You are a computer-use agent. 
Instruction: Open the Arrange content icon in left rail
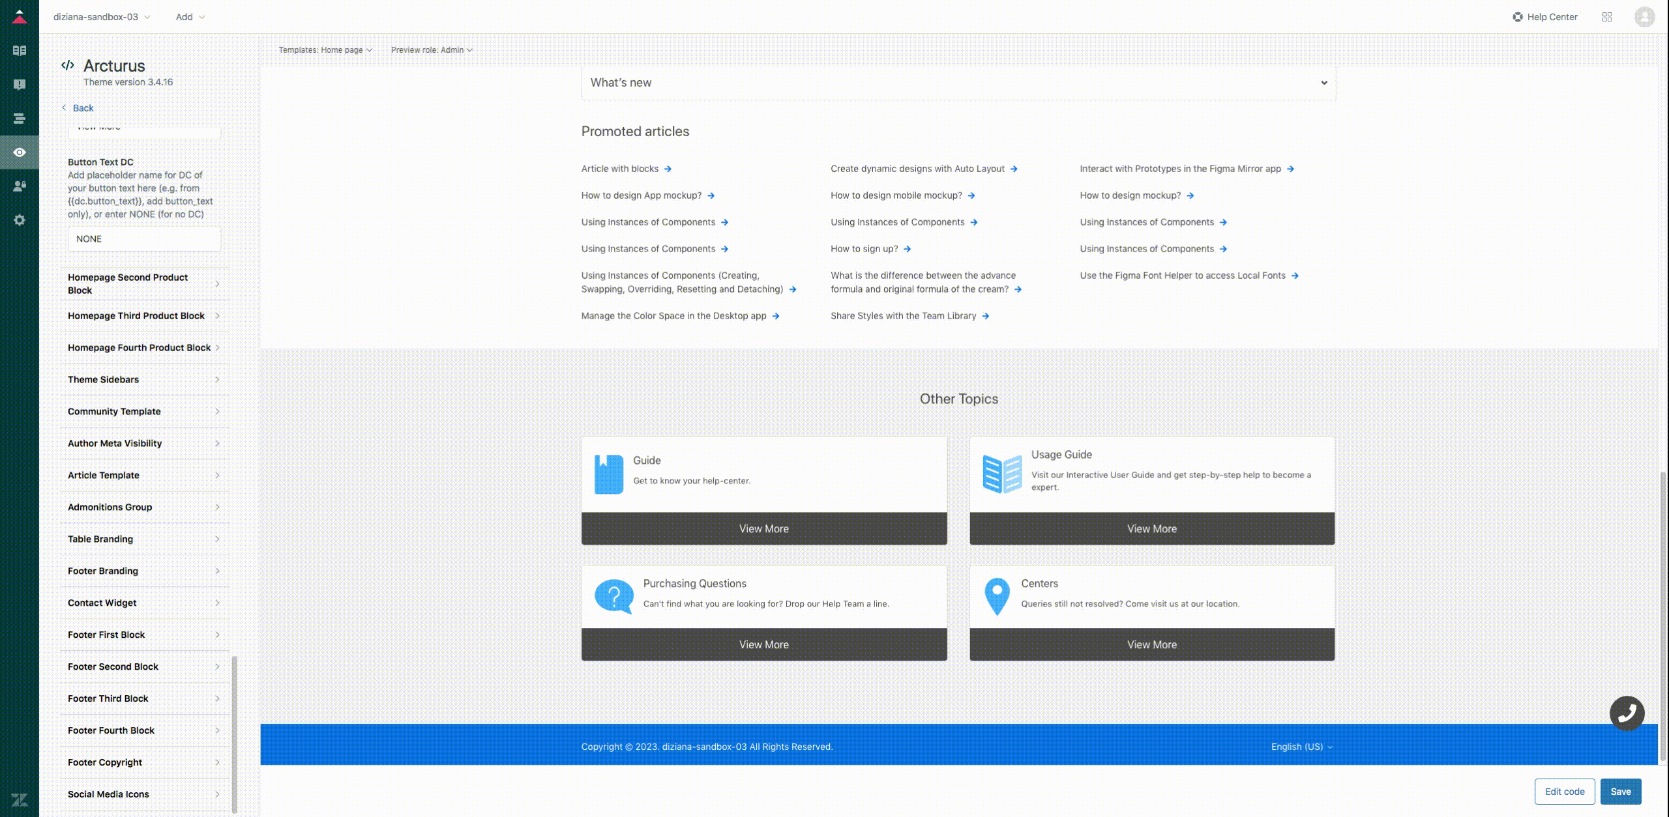(x=20, y=119)
